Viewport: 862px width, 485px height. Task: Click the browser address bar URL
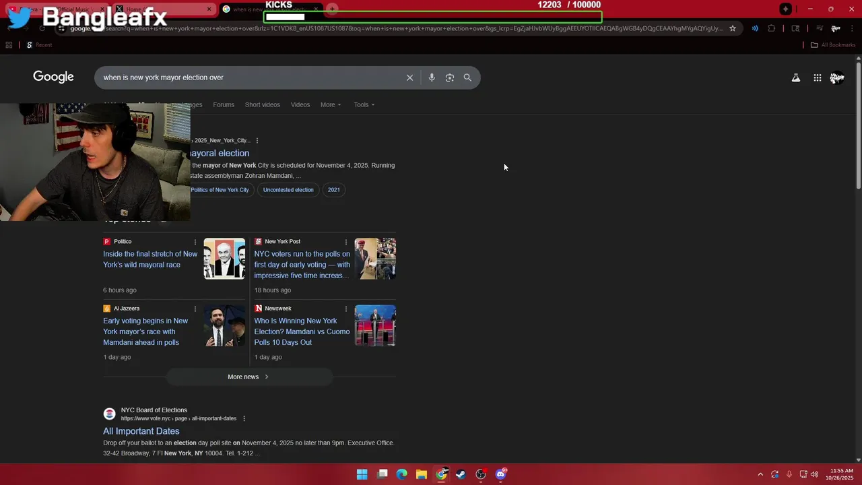(x=397, y=28)
